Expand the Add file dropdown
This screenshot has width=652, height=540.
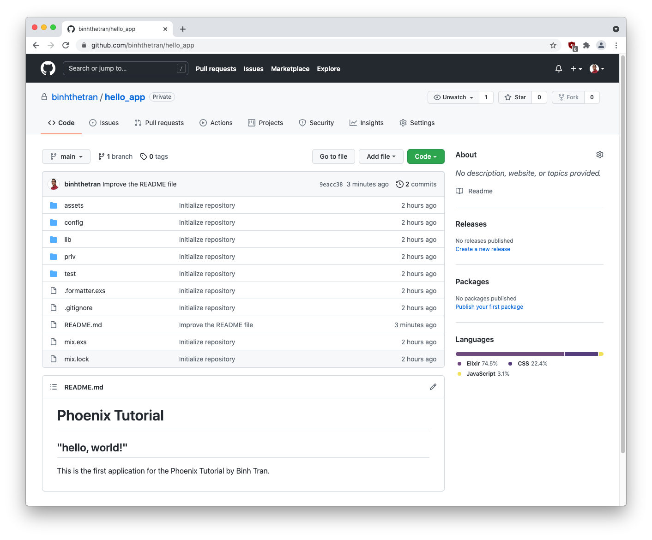click(x=380, y=156)
